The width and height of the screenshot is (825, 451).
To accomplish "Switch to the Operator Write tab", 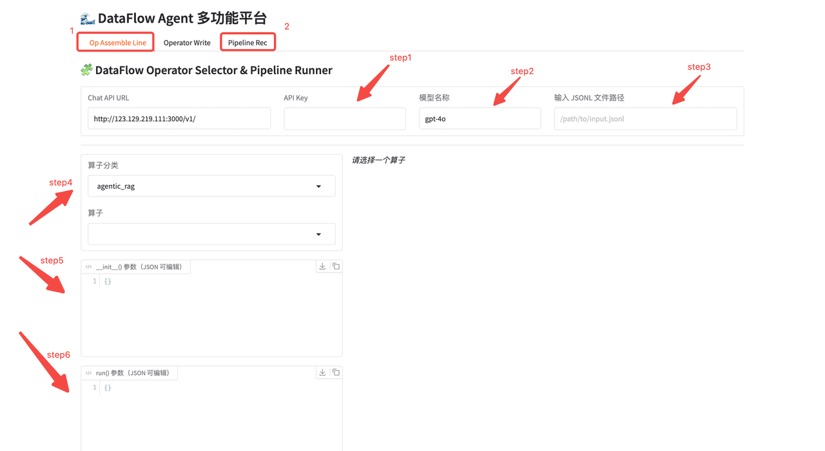I will coord(187,43).
